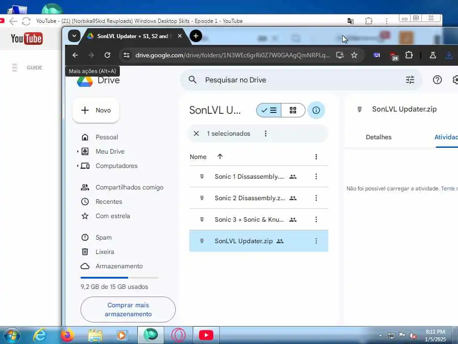The width and height of the screenshot is (458, 344).
Task: Open Compartilhados comigo section
Action: click(x=129, y=188)
